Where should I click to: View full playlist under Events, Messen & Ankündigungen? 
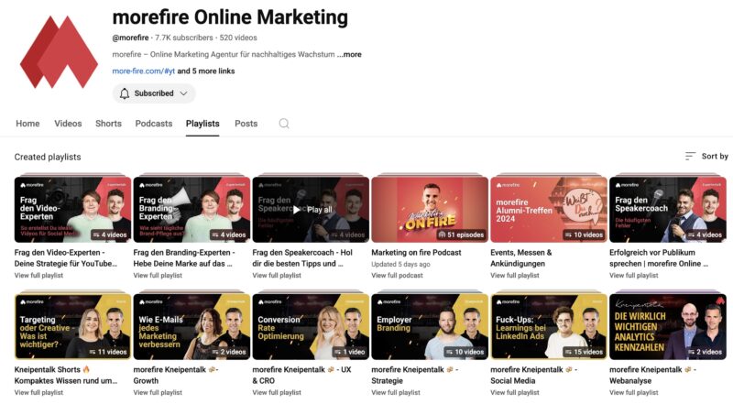515,276
